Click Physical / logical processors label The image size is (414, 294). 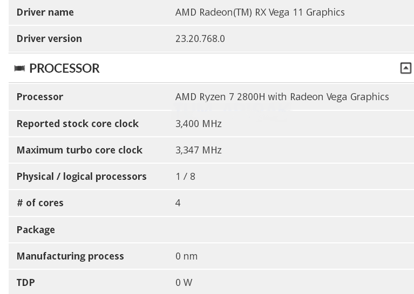click(x=82, y=176)
